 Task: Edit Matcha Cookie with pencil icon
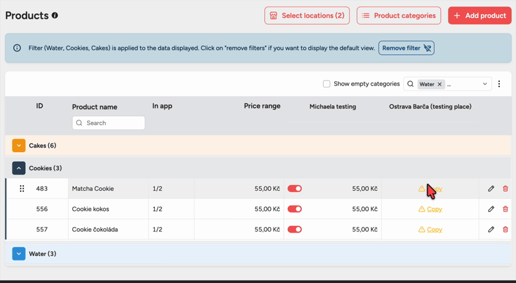(491, 188)
